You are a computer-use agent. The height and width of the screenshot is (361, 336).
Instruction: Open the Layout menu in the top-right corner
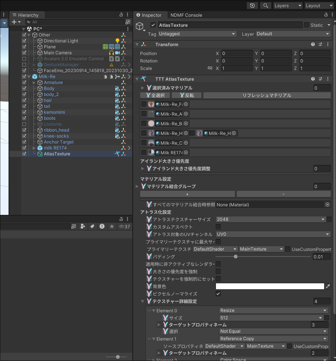(319, 6)
